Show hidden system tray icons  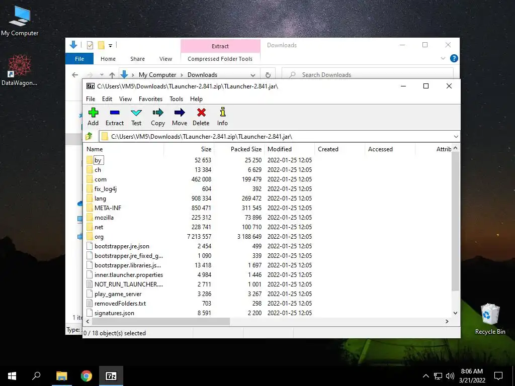tap(425, 376)
